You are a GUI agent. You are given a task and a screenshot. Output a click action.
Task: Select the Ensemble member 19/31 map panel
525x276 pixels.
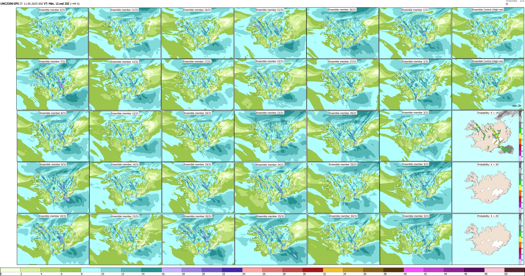click(198, 187)
